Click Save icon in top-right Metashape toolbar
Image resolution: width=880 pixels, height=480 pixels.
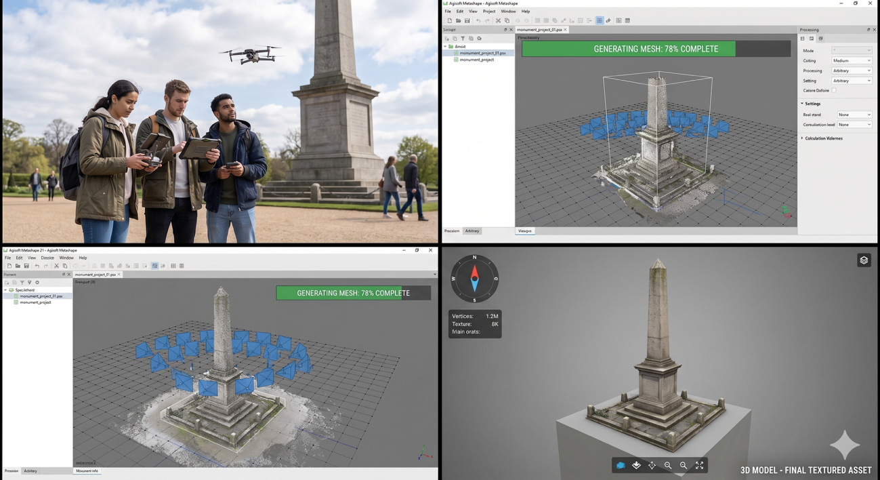coord(467,20)
